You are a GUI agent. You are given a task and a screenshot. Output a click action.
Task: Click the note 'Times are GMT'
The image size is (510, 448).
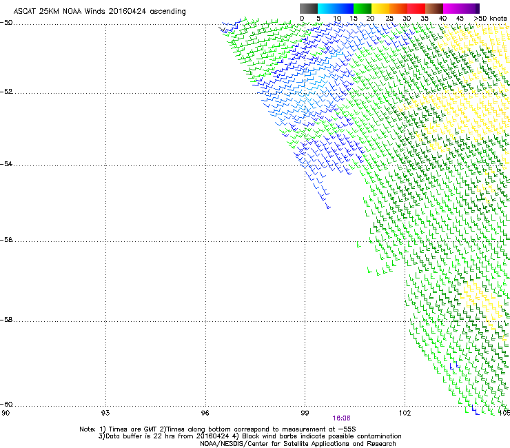click(x=133, y=429)
